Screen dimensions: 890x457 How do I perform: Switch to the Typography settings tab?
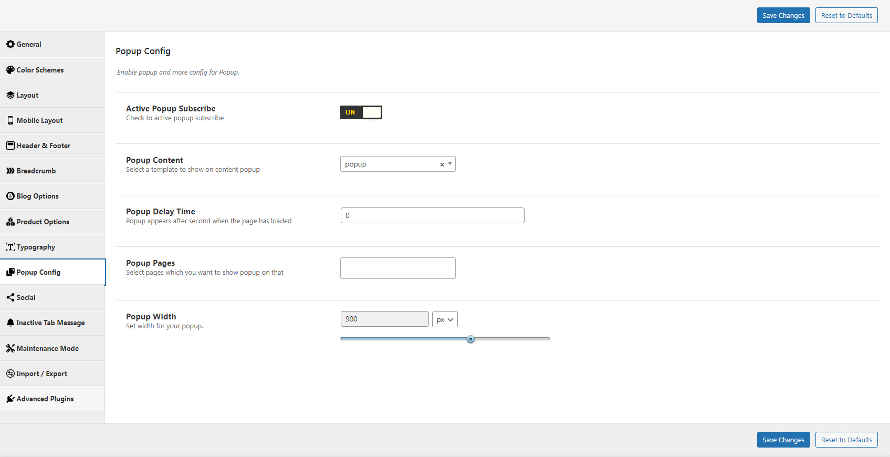tap(36, 247)
